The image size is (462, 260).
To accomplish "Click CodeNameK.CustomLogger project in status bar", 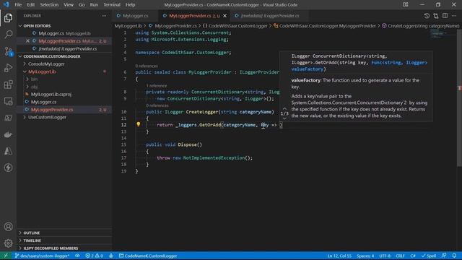I will 148,256.
